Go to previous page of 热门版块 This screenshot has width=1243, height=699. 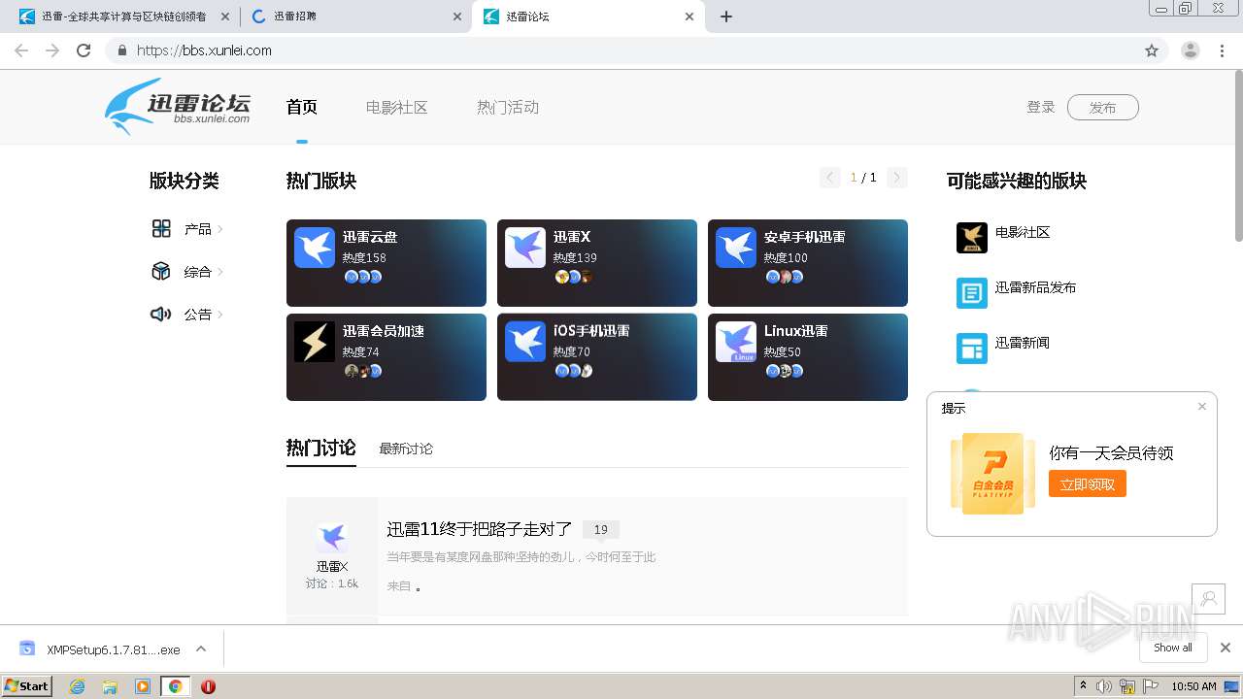[830, 178]
